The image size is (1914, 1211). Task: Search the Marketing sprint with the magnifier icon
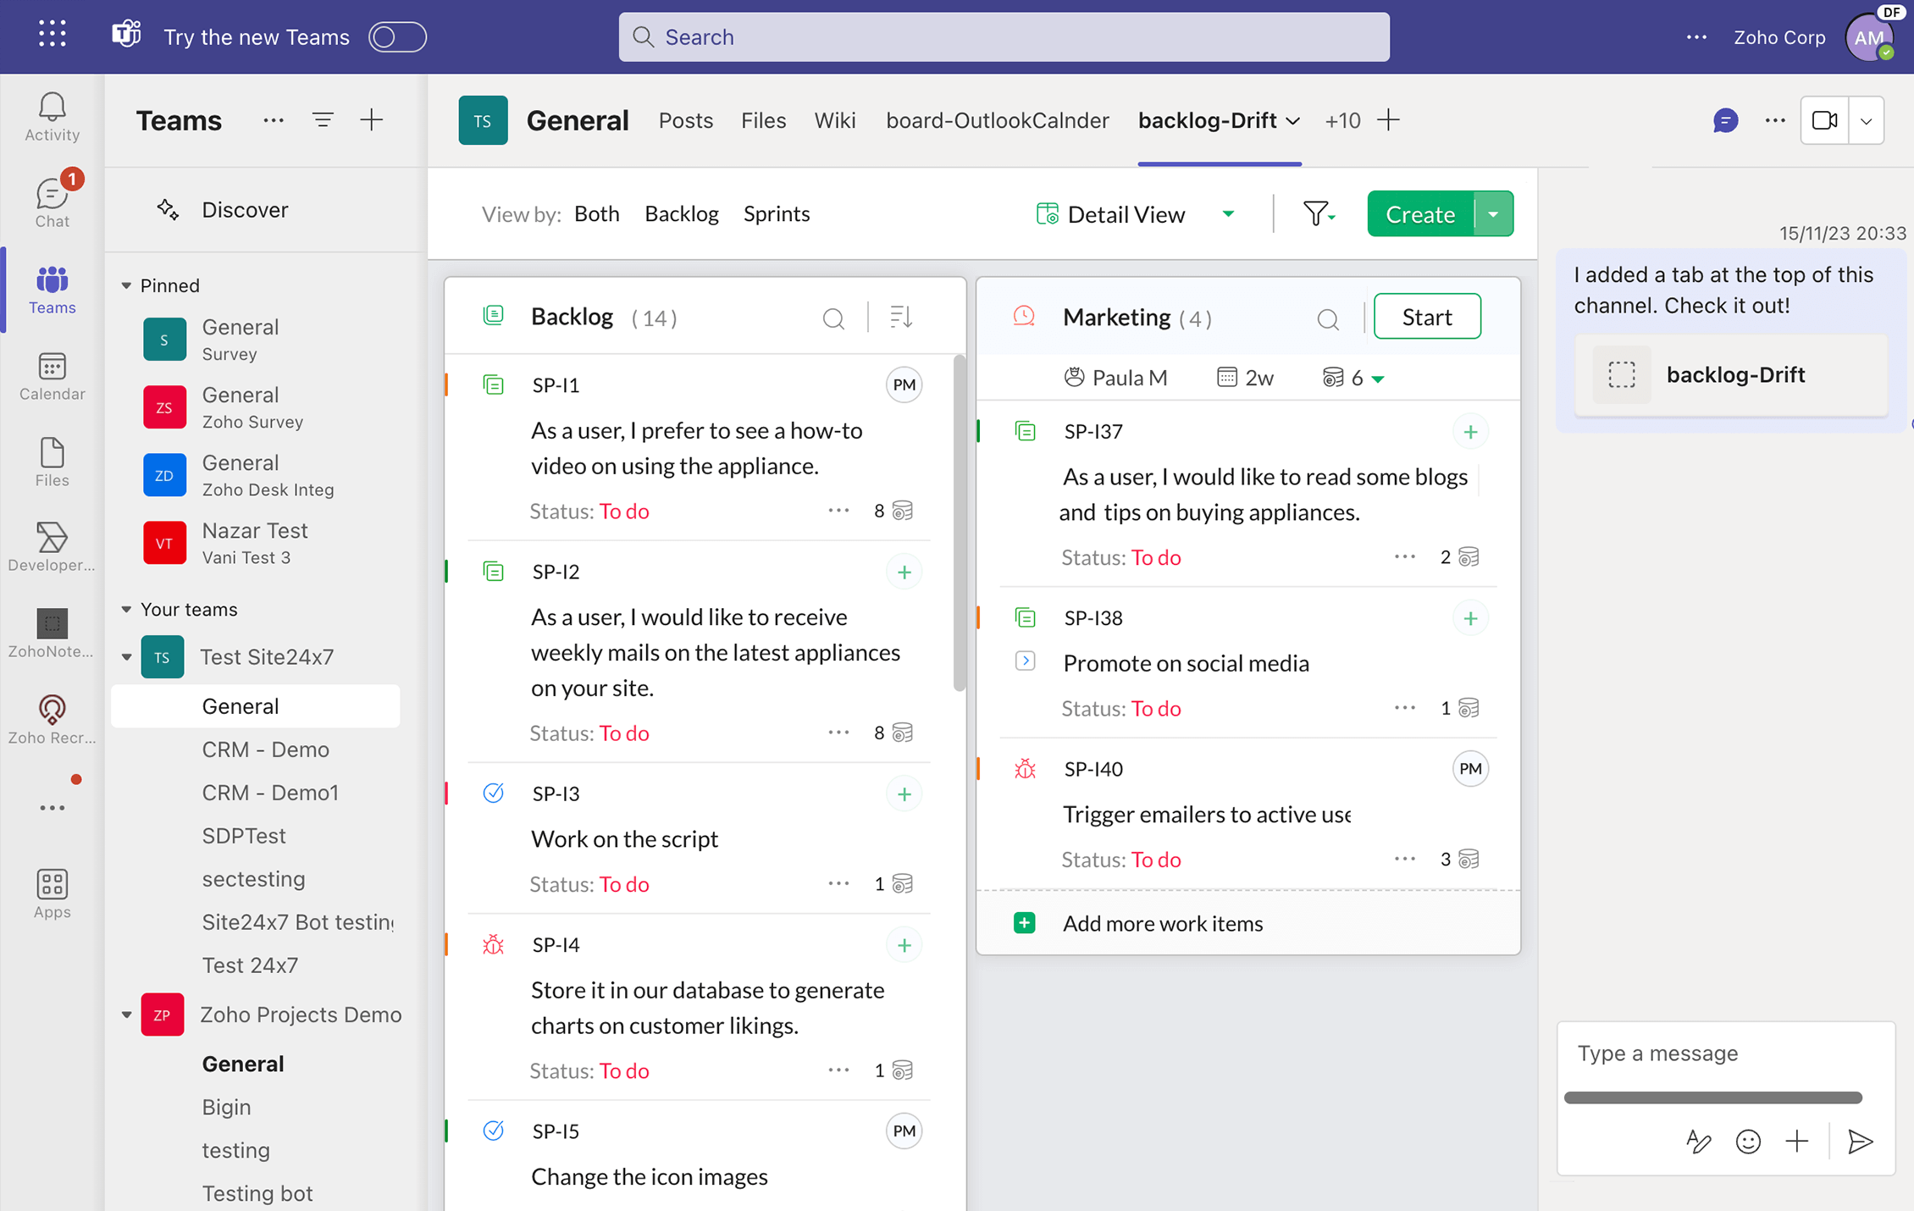tap(1327, 318)
